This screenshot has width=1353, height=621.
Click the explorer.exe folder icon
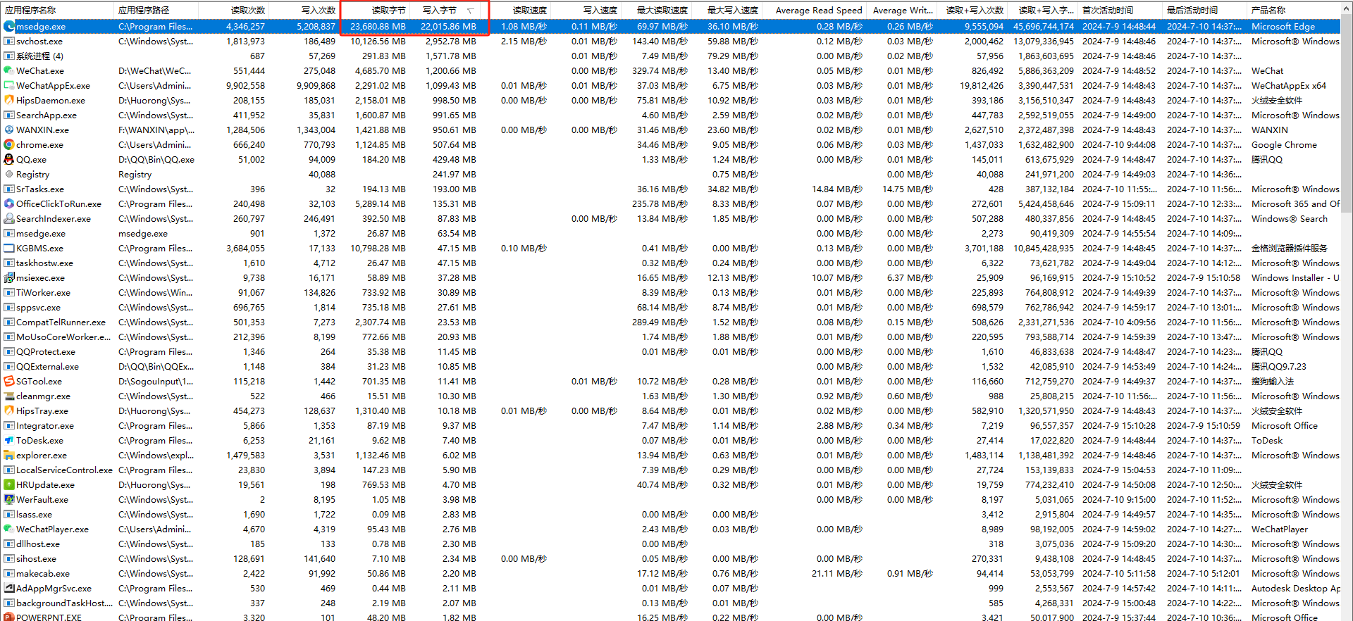click(9, 455)
